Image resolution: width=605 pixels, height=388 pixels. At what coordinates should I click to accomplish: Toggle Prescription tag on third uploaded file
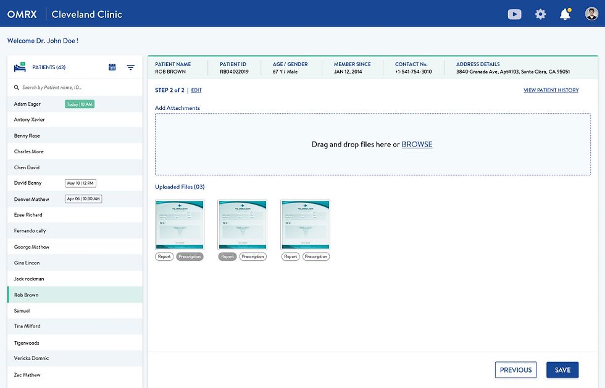[x=316, y=256]
